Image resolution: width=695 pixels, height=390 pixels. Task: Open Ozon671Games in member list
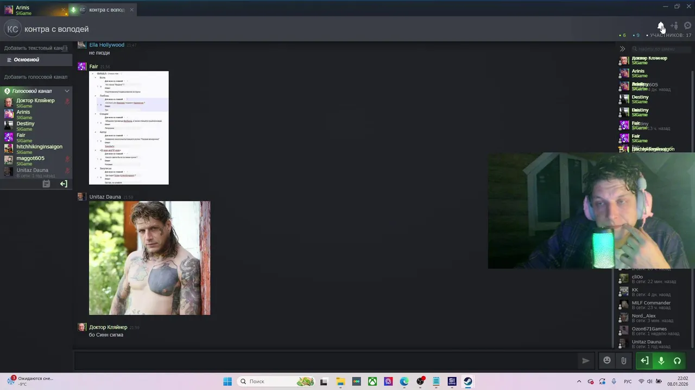pos(653,331)
